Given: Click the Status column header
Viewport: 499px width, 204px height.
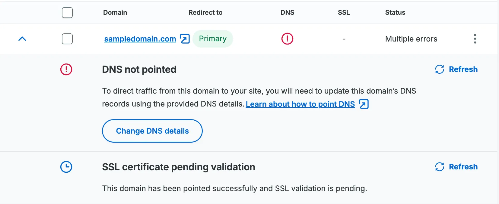Looking at the screenshot, I should click(x=395, y=12).
